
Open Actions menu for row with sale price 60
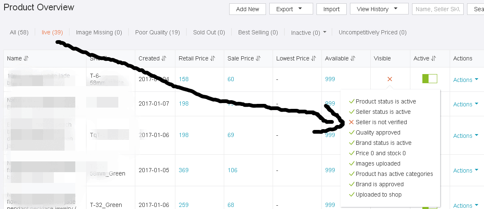465,80
